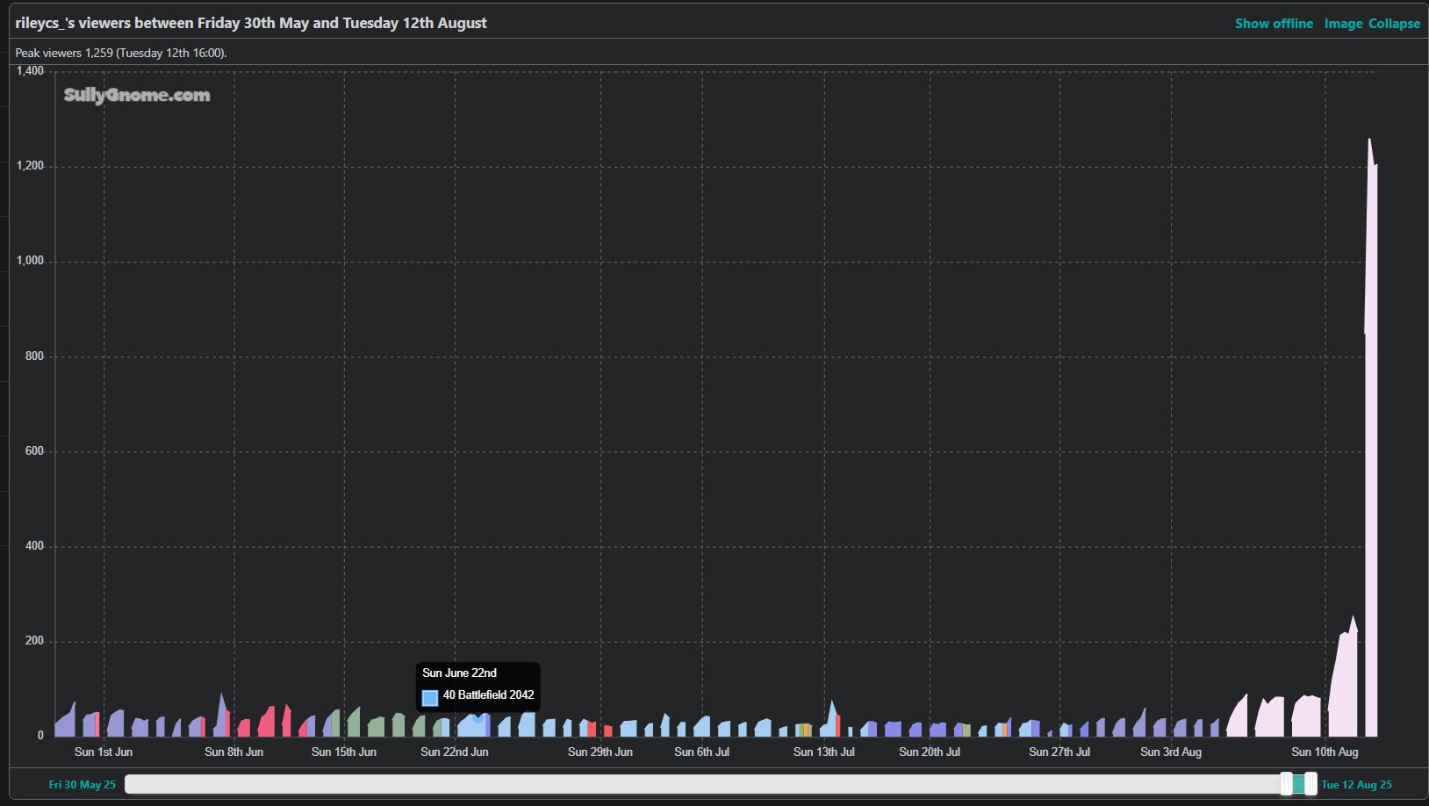This screenshot has height=806, width=1429.
Task: Click the 'Sun 8th Jun' axis label
Action: pyautogui.click(x=233, y=752)
